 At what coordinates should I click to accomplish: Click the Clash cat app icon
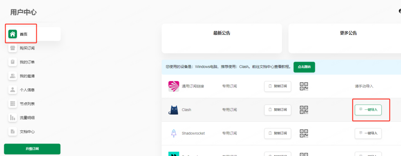click(173, 110)
